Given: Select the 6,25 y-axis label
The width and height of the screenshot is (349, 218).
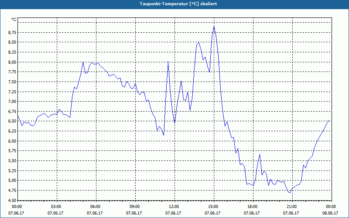Looking at the screenshot, I should pos(12,131).
